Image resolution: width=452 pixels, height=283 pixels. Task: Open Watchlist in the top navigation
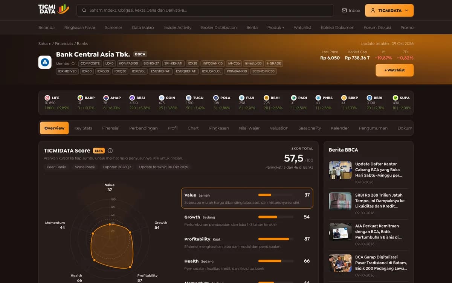tap(302, 28)
